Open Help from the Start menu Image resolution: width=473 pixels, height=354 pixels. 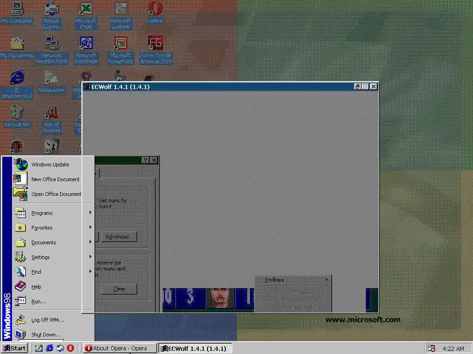point(54,287)
